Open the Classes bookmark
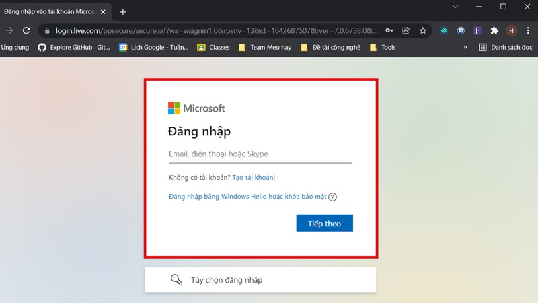This screenshot has height=303, width=538. point(213,47)
